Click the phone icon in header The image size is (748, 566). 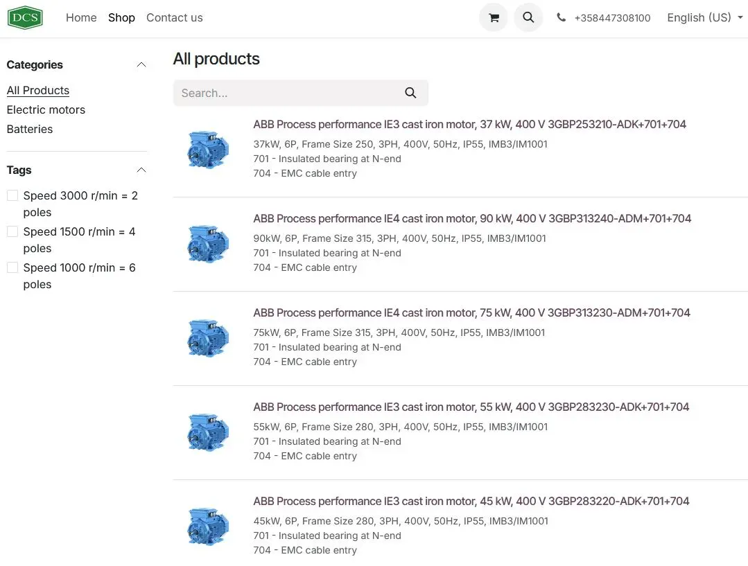(x=561, y=18)
